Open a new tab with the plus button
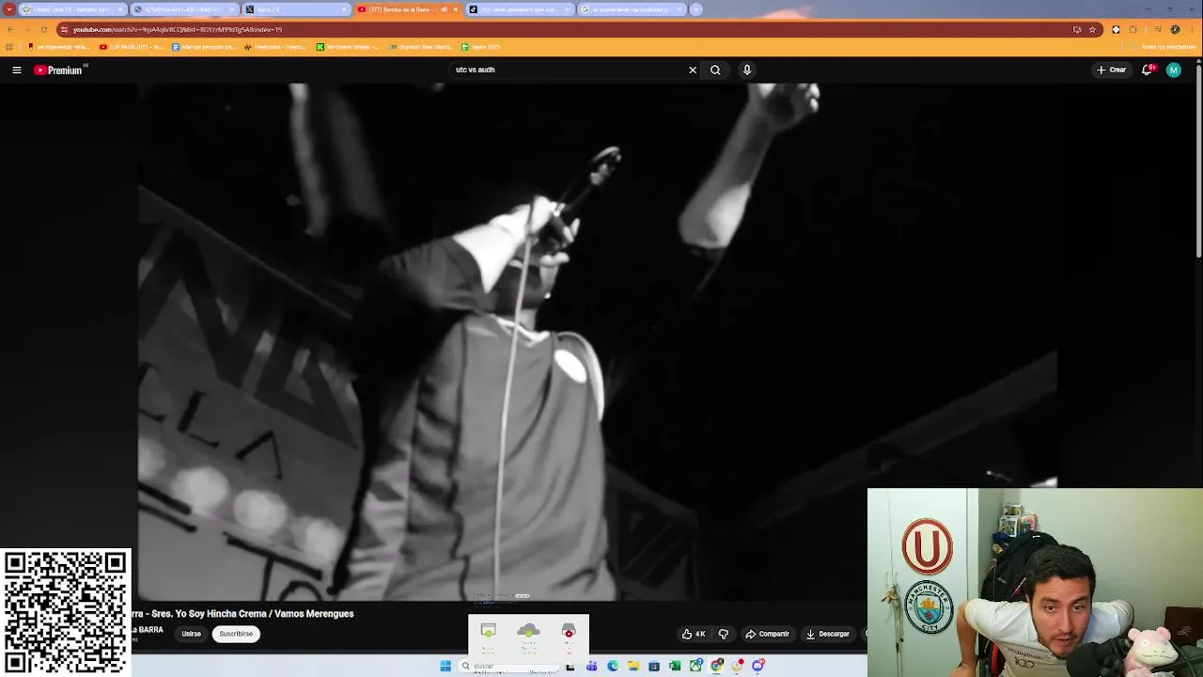The width and height of the screenshot is (1203, 677). 696,9
